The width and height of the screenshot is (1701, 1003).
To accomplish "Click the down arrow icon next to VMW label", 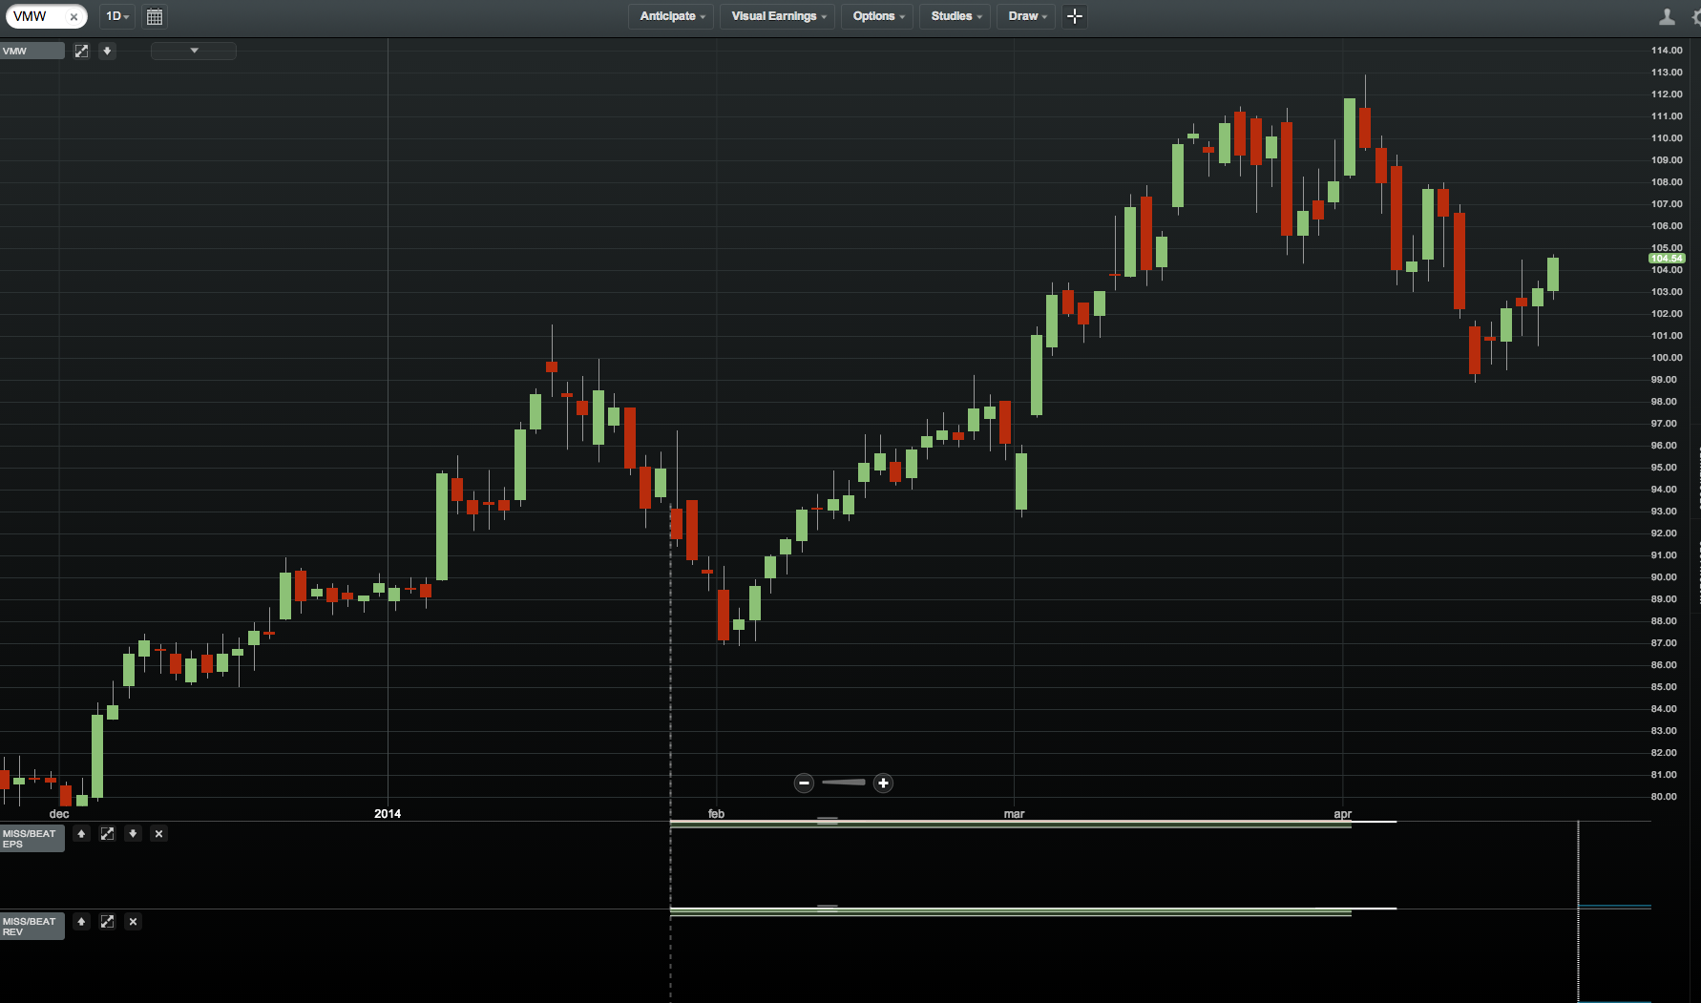I will (x=107, y=51).
